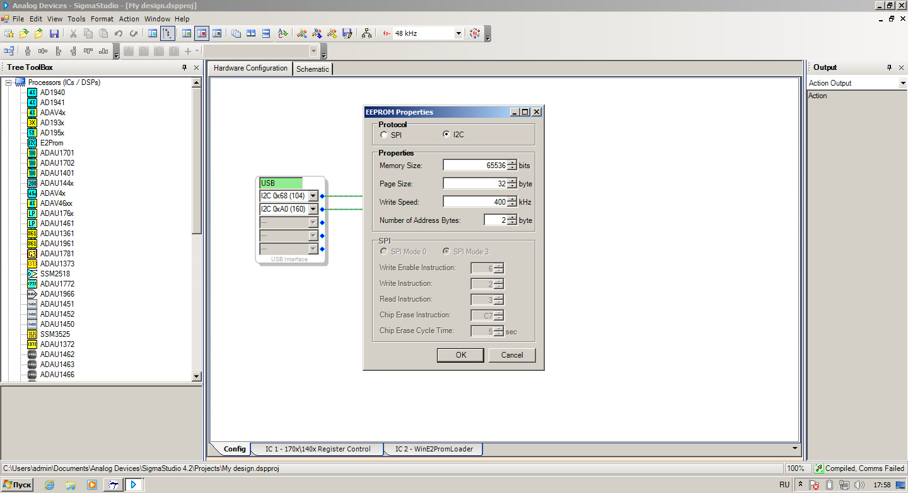Switch to the Hardware Configuration tab
The width and height of the screenshot is (908, 493).
250,68
